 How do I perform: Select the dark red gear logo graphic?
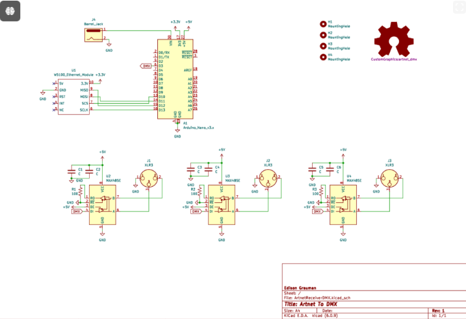pyautogui.click(x=394, y=39)
